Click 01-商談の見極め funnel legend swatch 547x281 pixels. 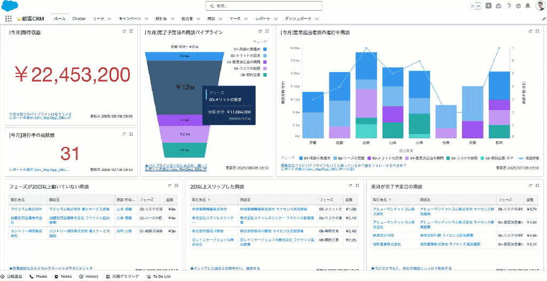265,50
